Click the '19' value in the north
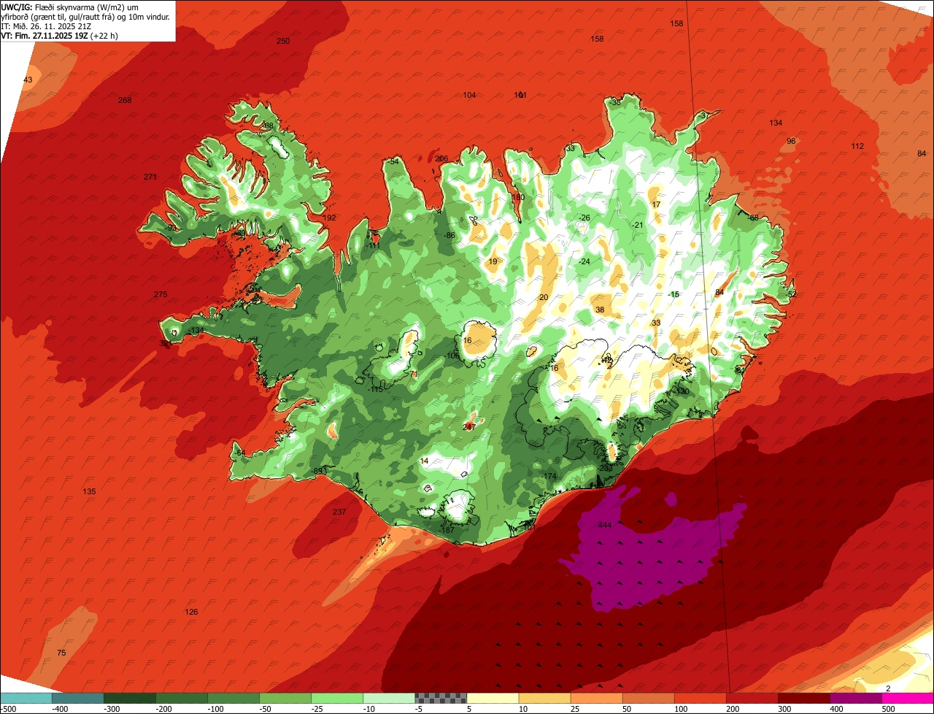 pos(493,261)
